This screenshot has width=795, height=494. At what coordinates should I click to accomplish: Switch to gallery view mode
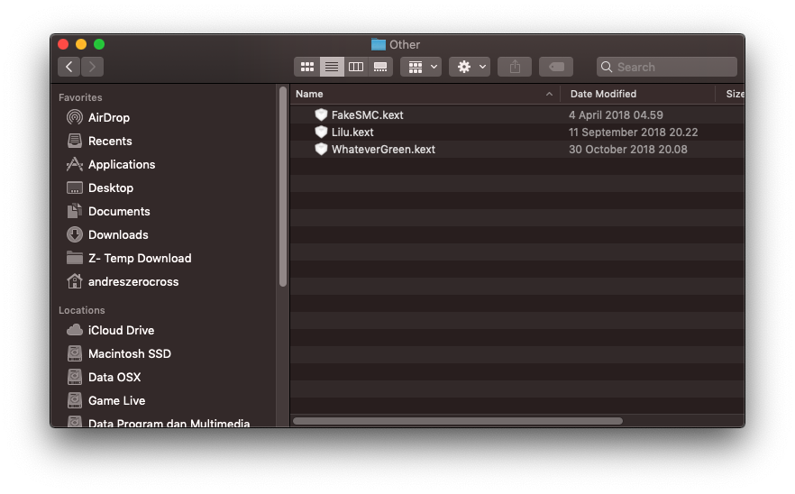coord(380,67)
